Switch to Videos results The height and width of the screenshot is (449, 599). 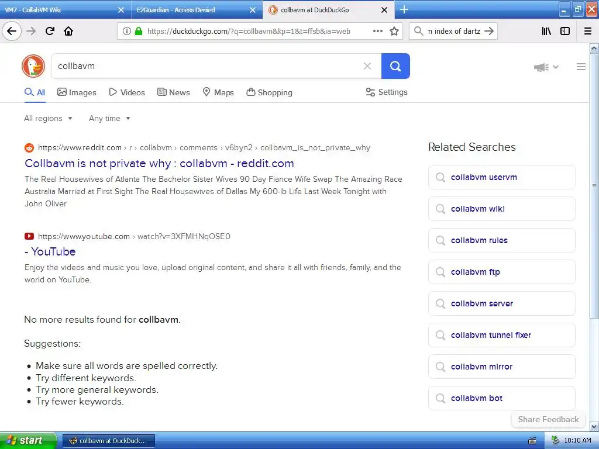[127, 92]
